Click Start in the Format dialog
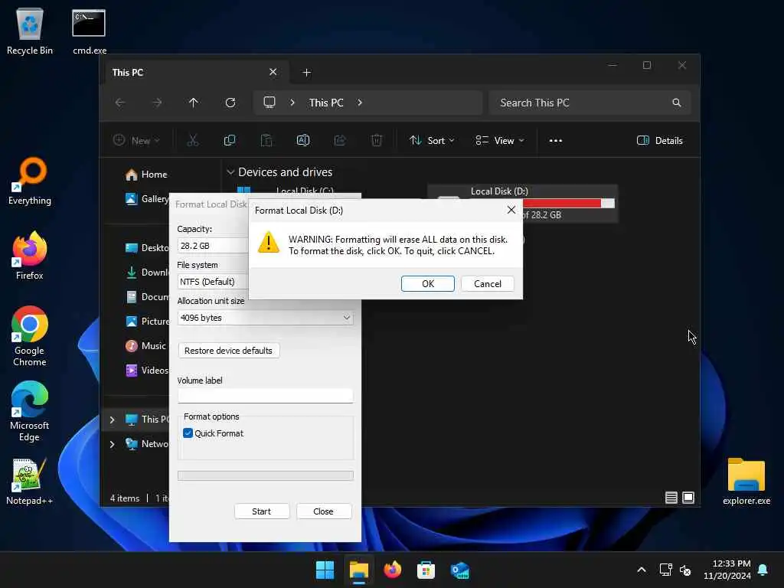The height and width of the screenshot is (588, 784). tap(262, 511)
